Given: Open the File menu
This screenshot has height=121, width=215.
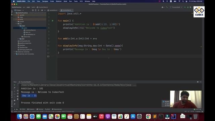Looking at the screenshot, I should [x=29, y=1].
